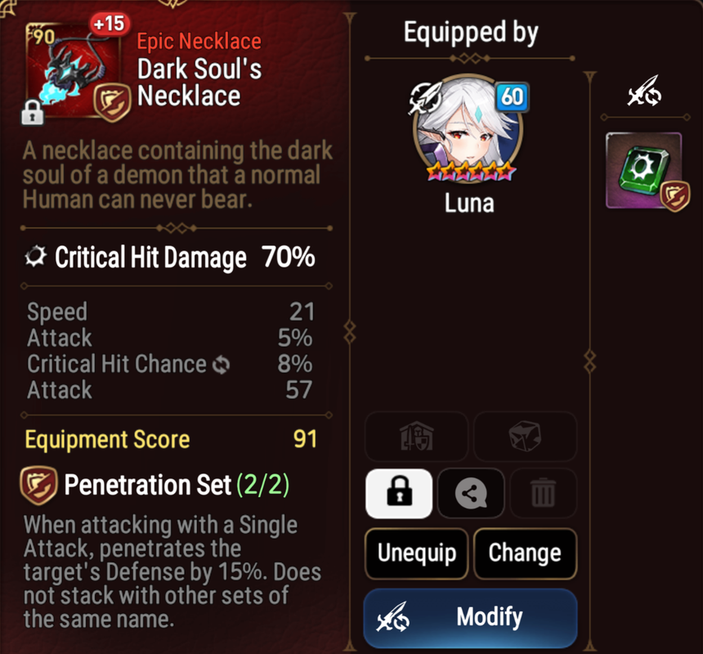Image resolution: width=703 pixels, height=654 pixels.
Task: Click the padlock icon on the necklace thumbnail
Action: [x=32, y=113]
